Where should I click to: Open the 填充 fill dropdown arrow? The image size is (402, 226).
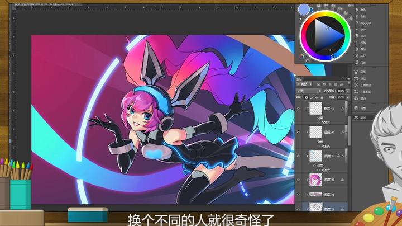coord(348,97)
